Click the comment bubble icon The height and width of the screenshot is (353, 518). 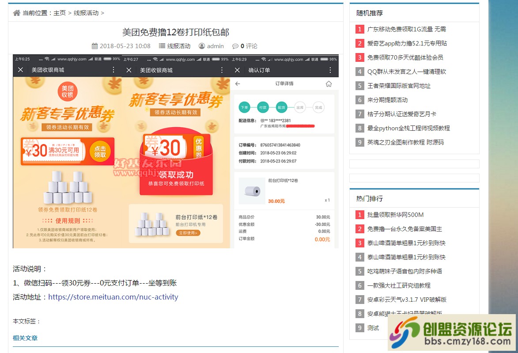[x=235, y=46]
